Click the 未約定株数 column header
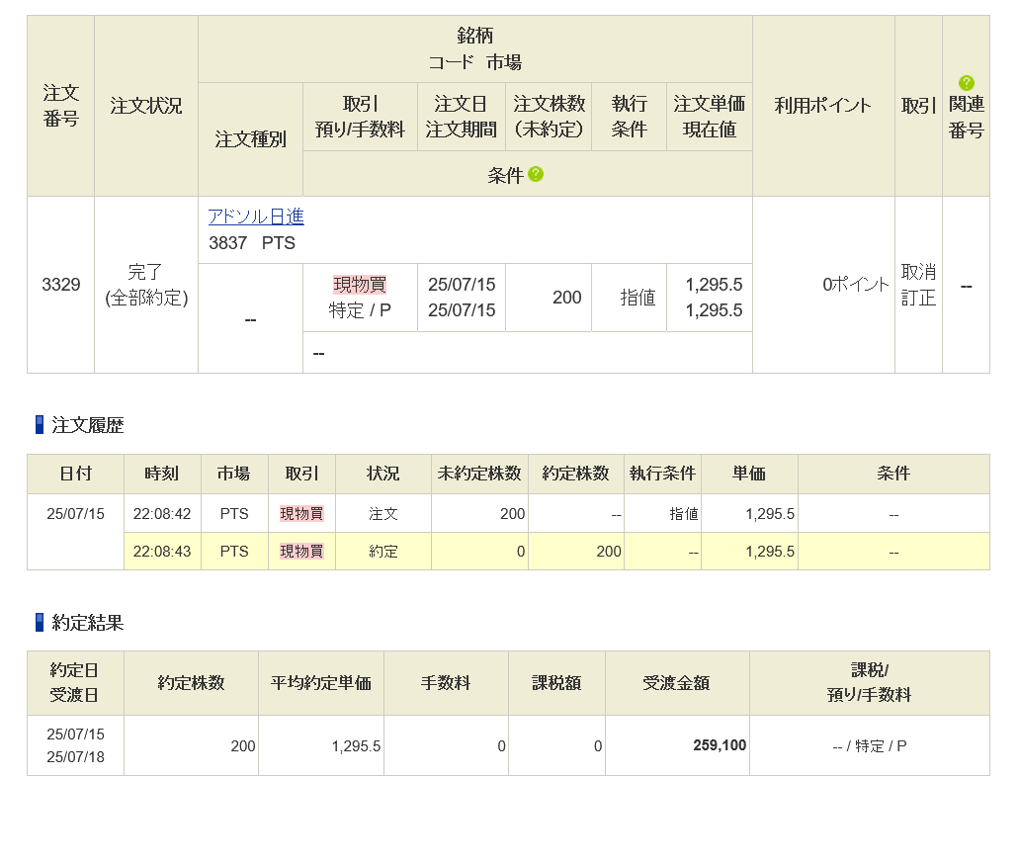The height and width of the screenshot is (865, 1018). [x=479, y=474]
